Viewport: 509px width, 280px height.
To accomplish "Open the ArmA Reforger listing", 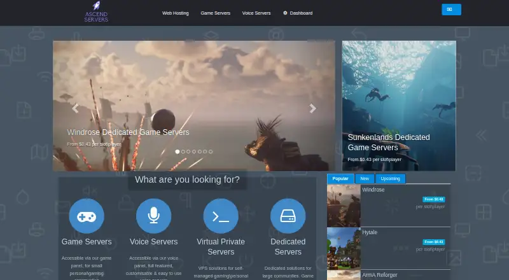I will [380, 275].
